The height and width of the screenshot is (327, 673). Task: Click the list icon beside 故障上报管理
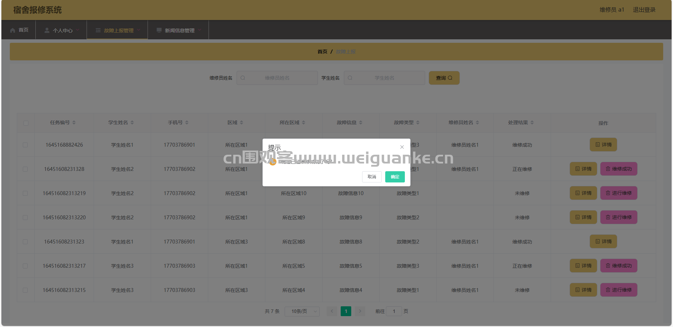[x=98, y=30]
